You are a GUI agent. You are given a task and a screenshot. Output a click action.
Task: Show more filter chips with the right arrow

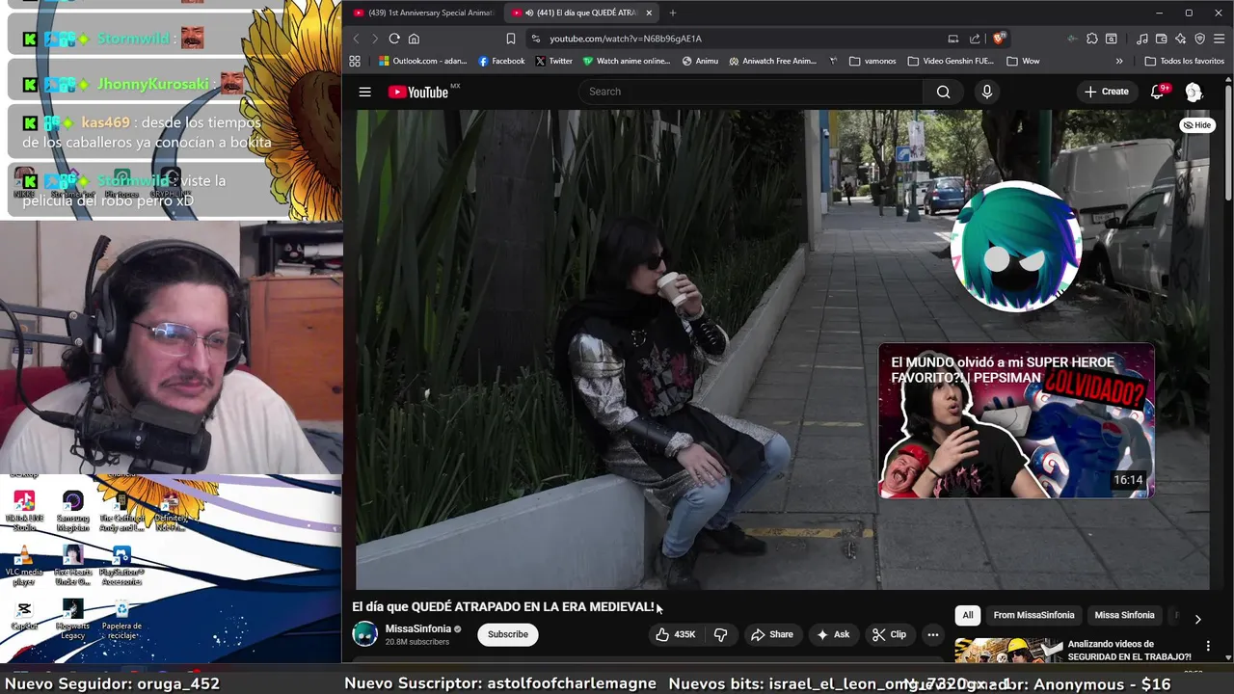(1197, 619)
